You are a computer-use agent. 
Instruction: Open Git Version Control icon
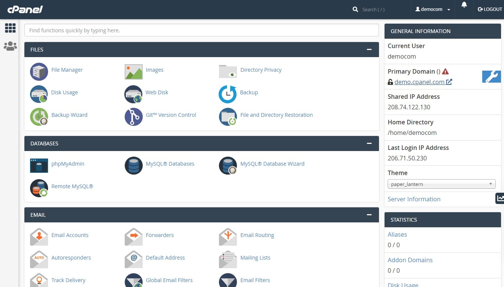[x=134, y=117]
